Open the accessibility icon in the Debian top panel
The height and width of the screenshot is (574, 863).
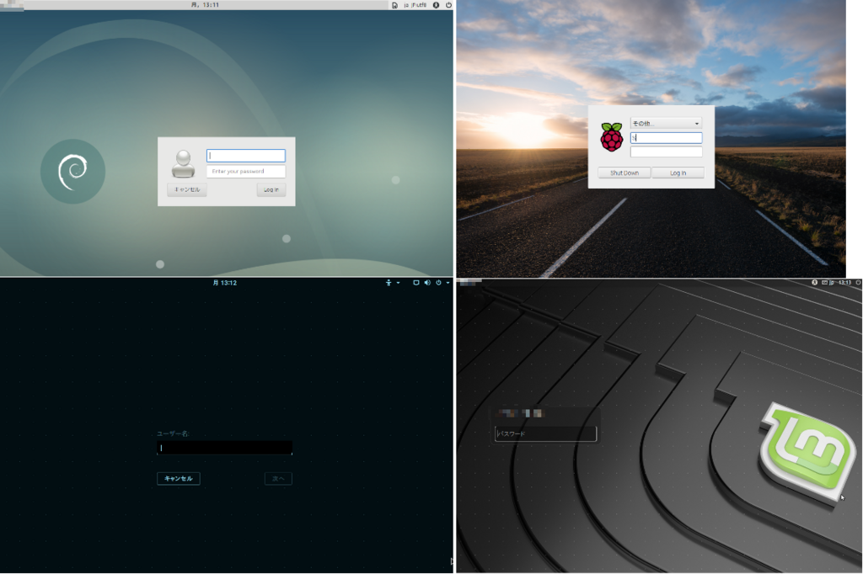click(x=436, y=5)
